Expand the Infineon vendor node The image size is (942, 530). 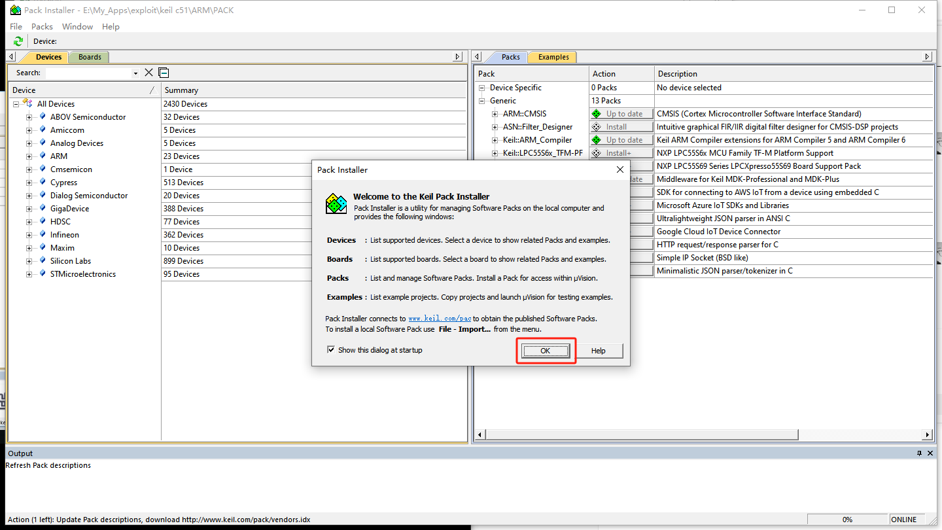click(29, 235)
